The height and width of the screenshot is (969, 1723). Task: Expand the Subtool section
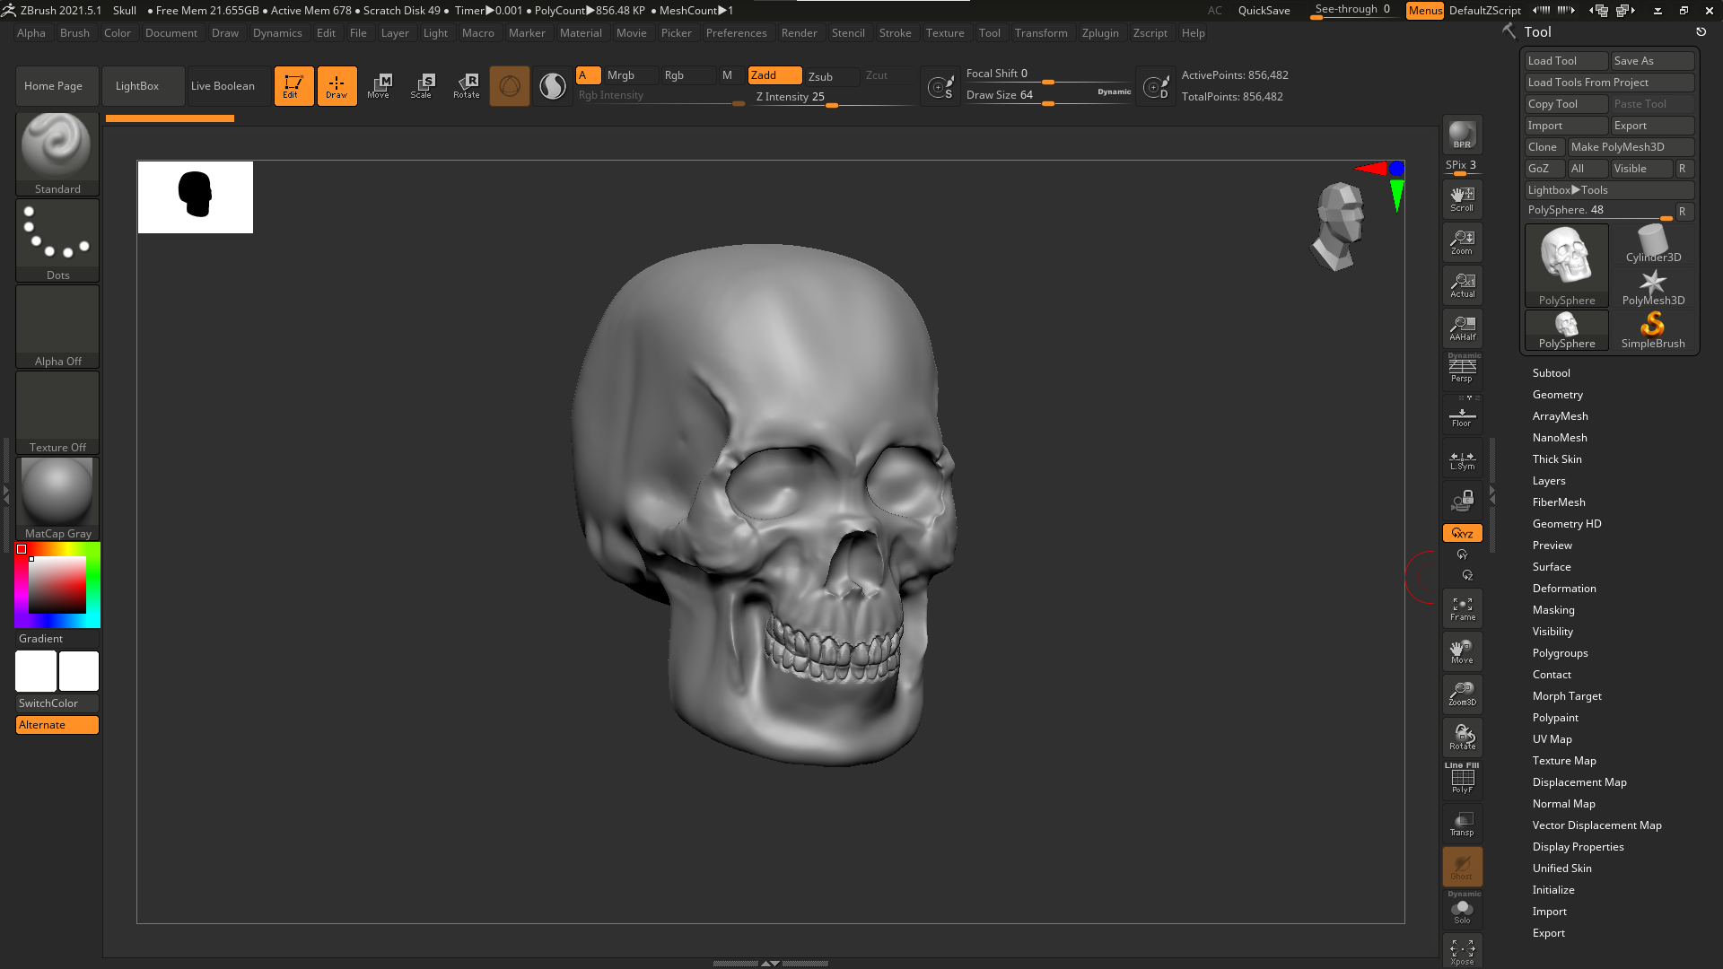click(x=1551, y=373)
